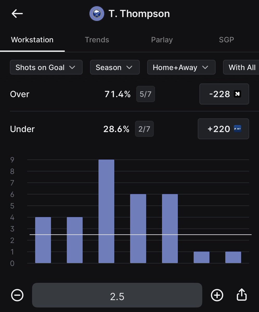The width and height of the screenshot is (259, 312).
Task: Tap the sportsbook logo beside -228
Action: coord(237,94)
